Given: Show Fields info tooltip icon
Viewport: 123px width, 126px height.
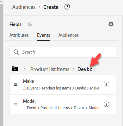Looking at the screenshot, I should tap(30, 24).
